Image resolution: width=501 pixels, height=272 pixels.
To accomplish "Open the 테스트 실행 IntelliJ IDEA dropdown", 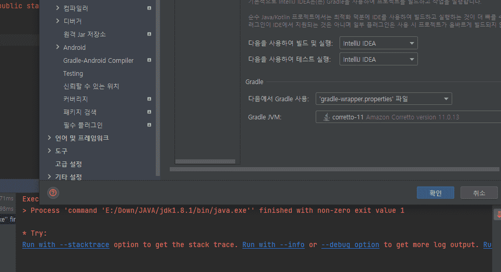I will (x=378, y=59).
